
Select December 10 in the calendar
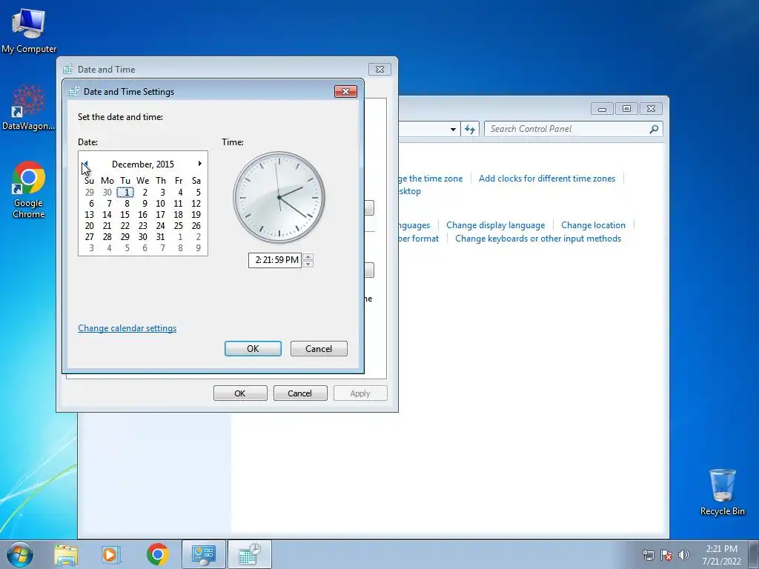point(160,203)
